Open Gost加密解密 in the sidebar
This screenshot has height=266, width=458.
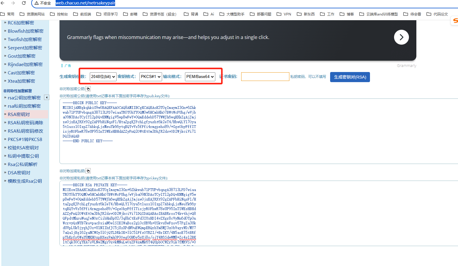click(21, 56)
